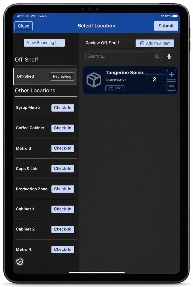The width and height of the screenshot is (193, 287).
Task: Check in to Coffee Cabinet
Action: [63, 128]
